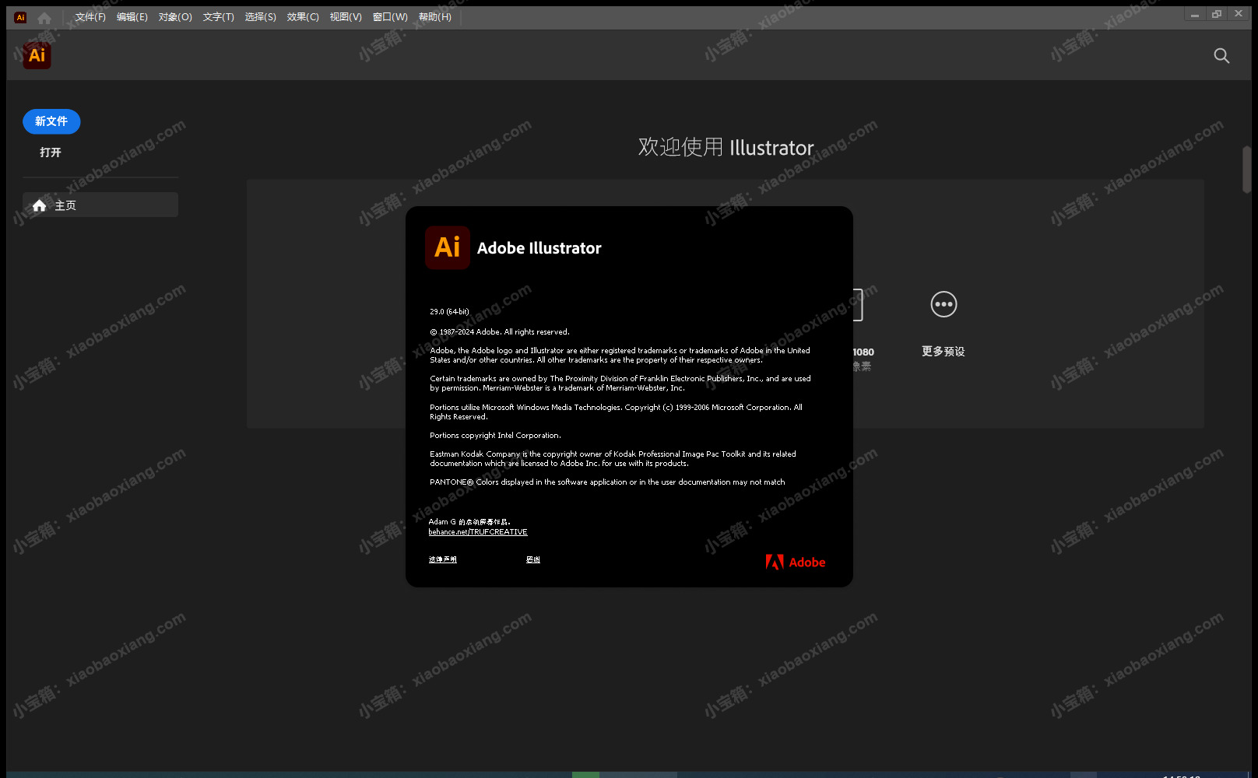
Task: Click the search magnifier icon
Action: [x=1221, y=55]
